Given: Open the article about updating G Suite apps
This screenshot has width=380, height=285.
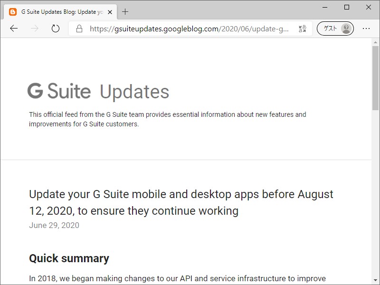Looking at the screenshot, I should (x=180, y=202).
